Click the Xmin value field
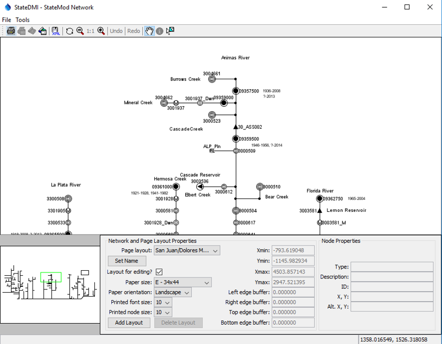Image resolution: width=442 pixels, height=344 pixels. [x=293, y=250]
